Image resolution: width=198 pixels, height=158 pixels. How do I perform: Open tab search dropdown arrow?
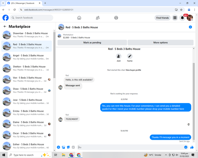pos(3,3)
